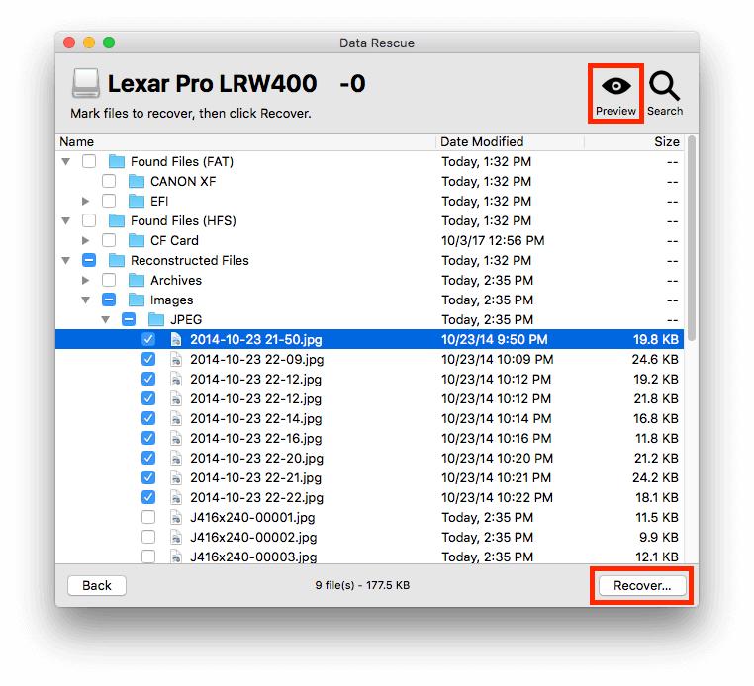Sort by the Date Modified column header
The height and width of the screenshot is (686, 754).
(511, 142)
